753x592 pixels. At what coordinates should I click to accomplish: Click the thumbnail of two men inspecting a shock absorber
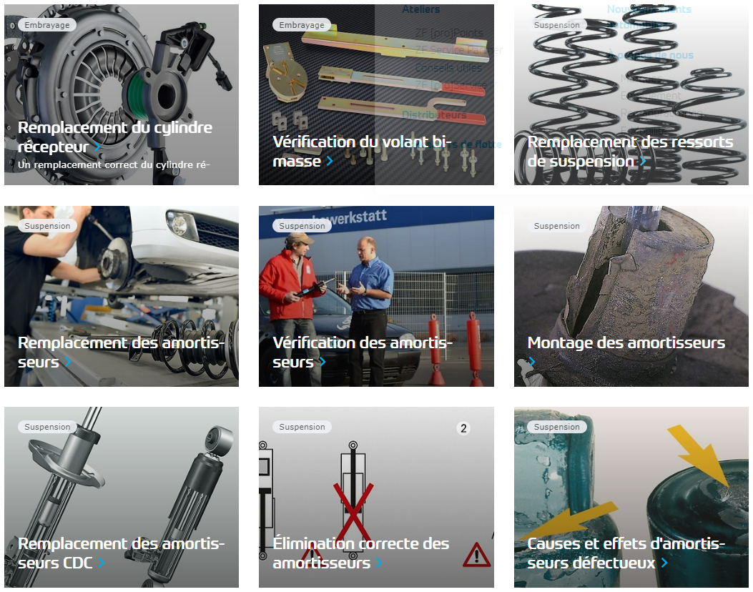(376, 296)
